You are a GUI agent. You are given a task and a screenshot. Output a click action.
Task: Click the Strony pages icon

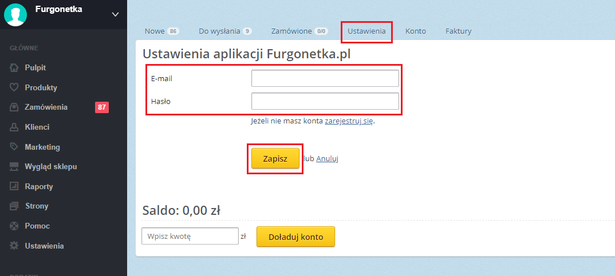[x=14, y=206]
